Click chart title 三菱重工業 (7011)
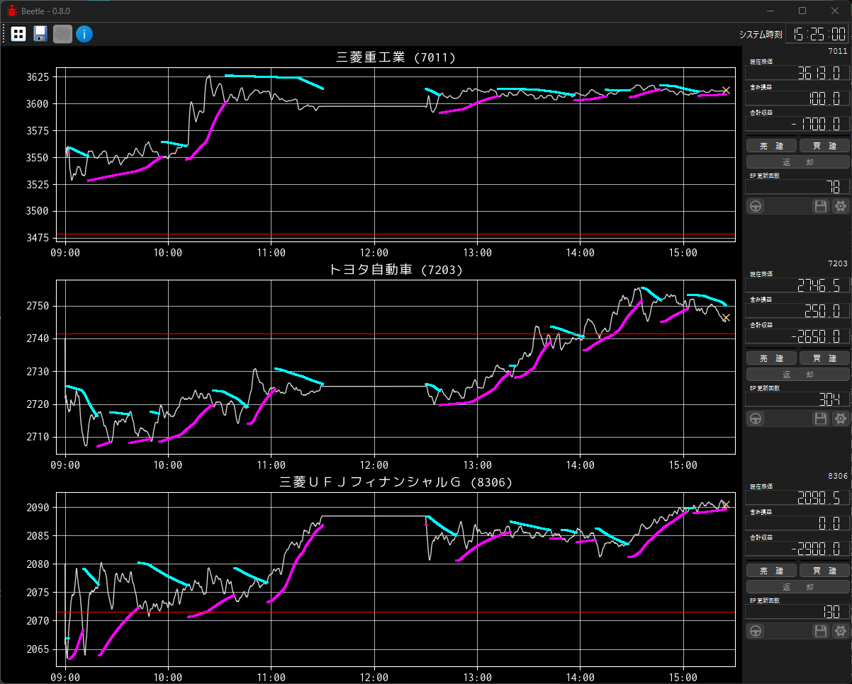 (x=396, y=57)
